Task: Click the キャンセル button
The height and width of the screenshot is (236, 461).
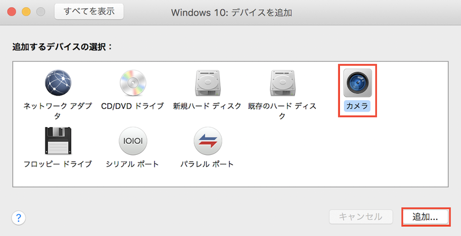Action: (x=361, y=217)
